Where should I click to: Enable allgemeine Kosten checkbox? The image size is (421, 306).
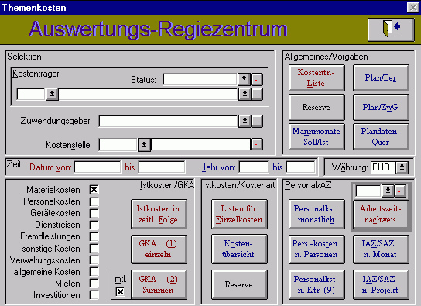pos(94,272)
